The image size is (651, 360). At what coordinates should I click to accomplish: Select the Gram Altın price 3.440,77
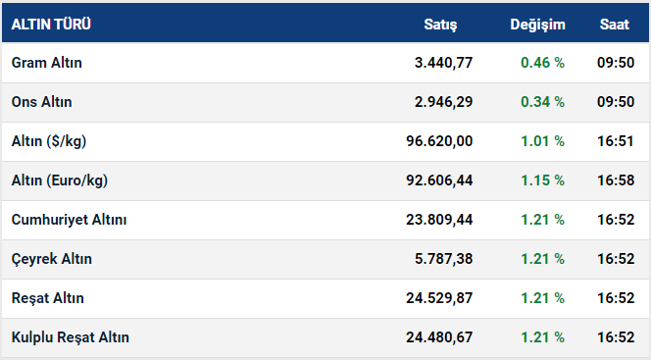pyautogui.click(x=443, y=63)
